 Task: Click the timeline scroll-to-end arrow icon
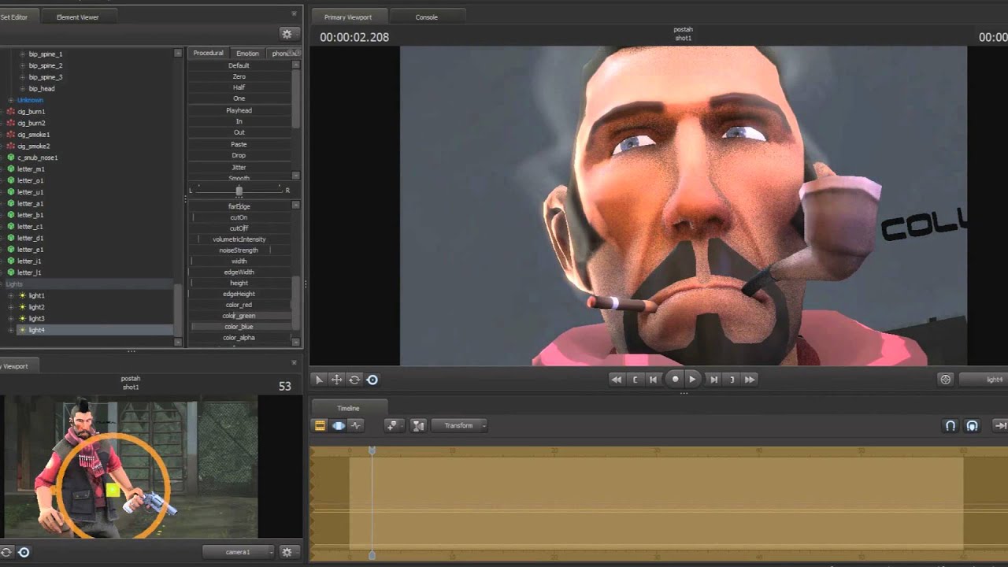[1000, 425]
